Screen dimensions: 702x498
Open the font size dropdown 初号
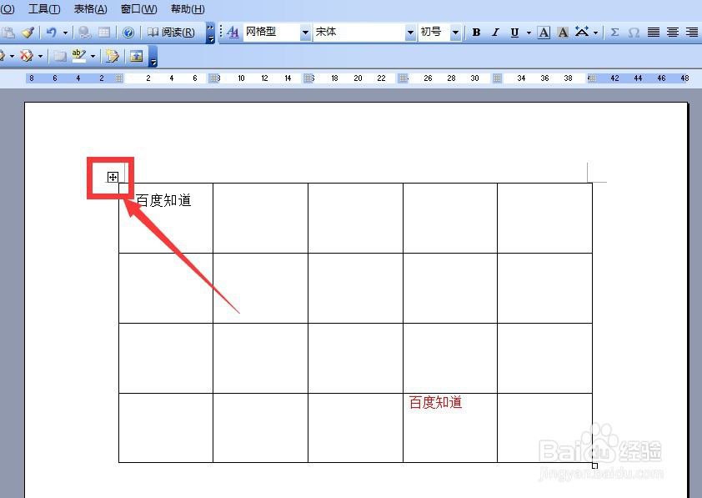[x=455, y=33]
